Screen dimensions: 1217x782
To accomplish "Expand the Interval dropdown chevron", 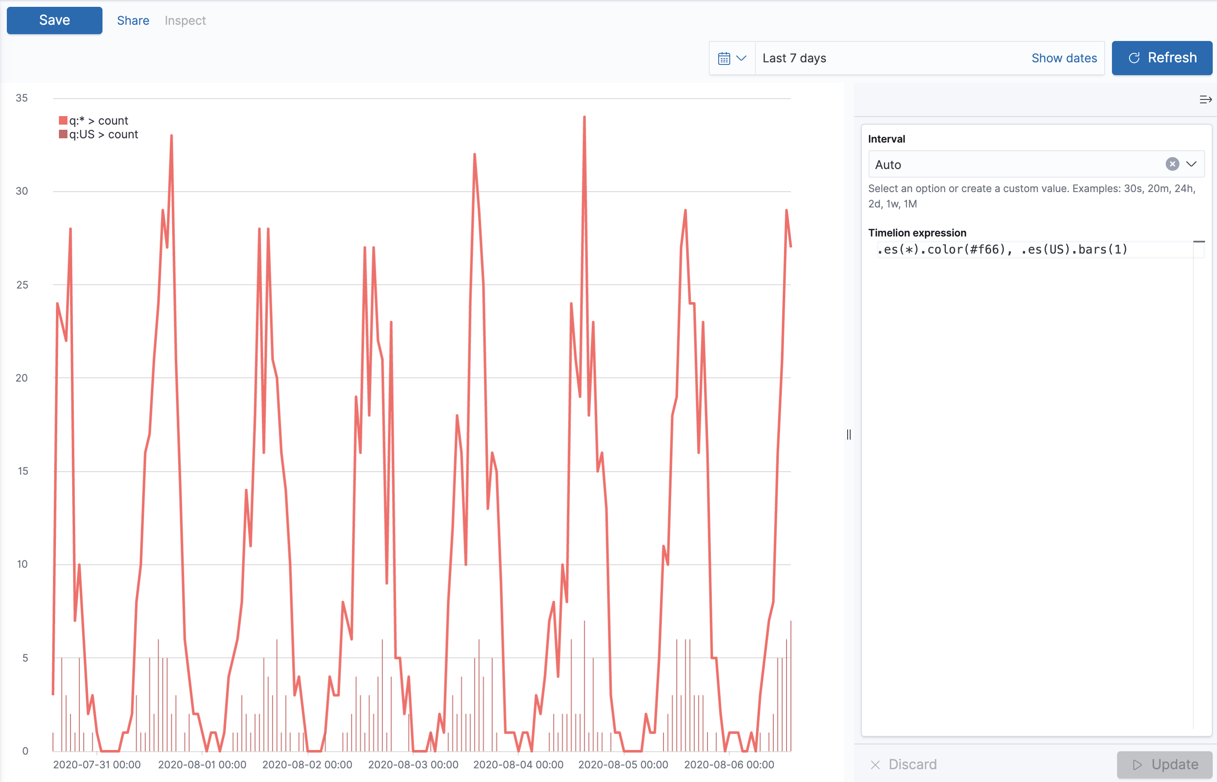I will [x=1191, y=164].
